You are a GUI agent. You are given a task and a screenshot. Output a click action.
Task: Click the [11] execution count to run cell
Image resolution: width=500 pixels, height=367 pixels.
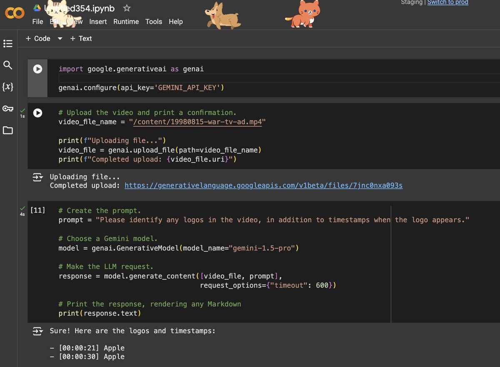tap(38, 211)
